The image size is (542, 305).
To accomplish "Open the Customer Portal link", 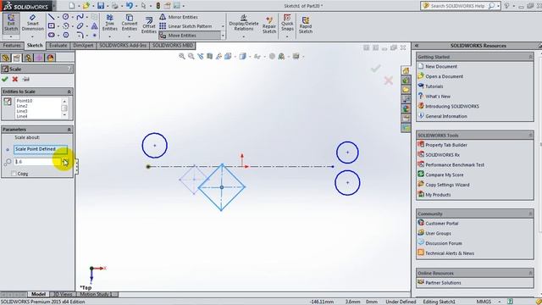I will 442,224.
